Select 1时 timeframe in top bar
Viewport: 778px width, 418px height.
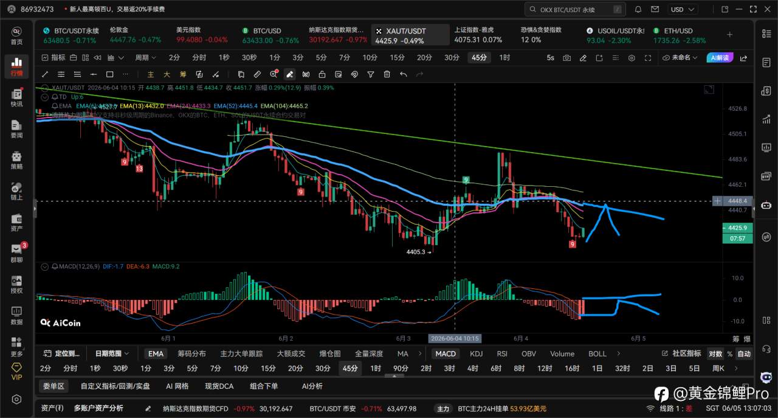pos(504,58)
